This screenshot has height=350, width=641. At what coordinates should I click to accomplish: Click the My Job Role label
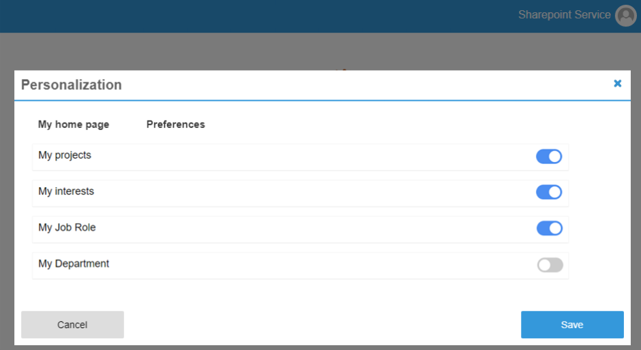[67, 227]
